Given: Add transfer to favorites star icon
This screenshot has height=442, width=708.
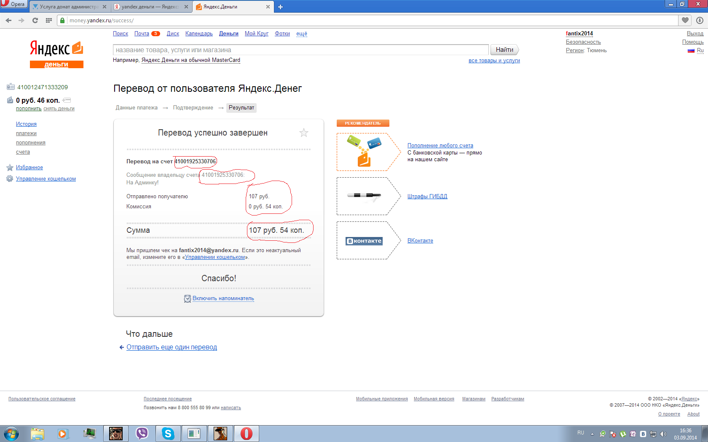Looking at the screenshot, I should [304, 133].
